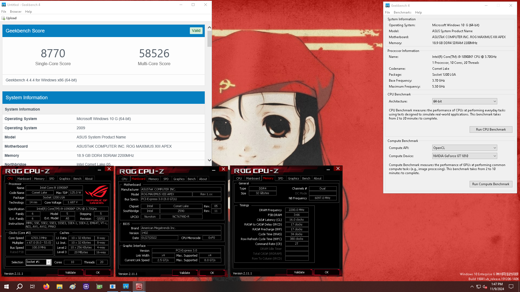Click the Geekbench 4 launcher window title icon
The height and width of the screenshot is (292, 520).
coord(388,5)
